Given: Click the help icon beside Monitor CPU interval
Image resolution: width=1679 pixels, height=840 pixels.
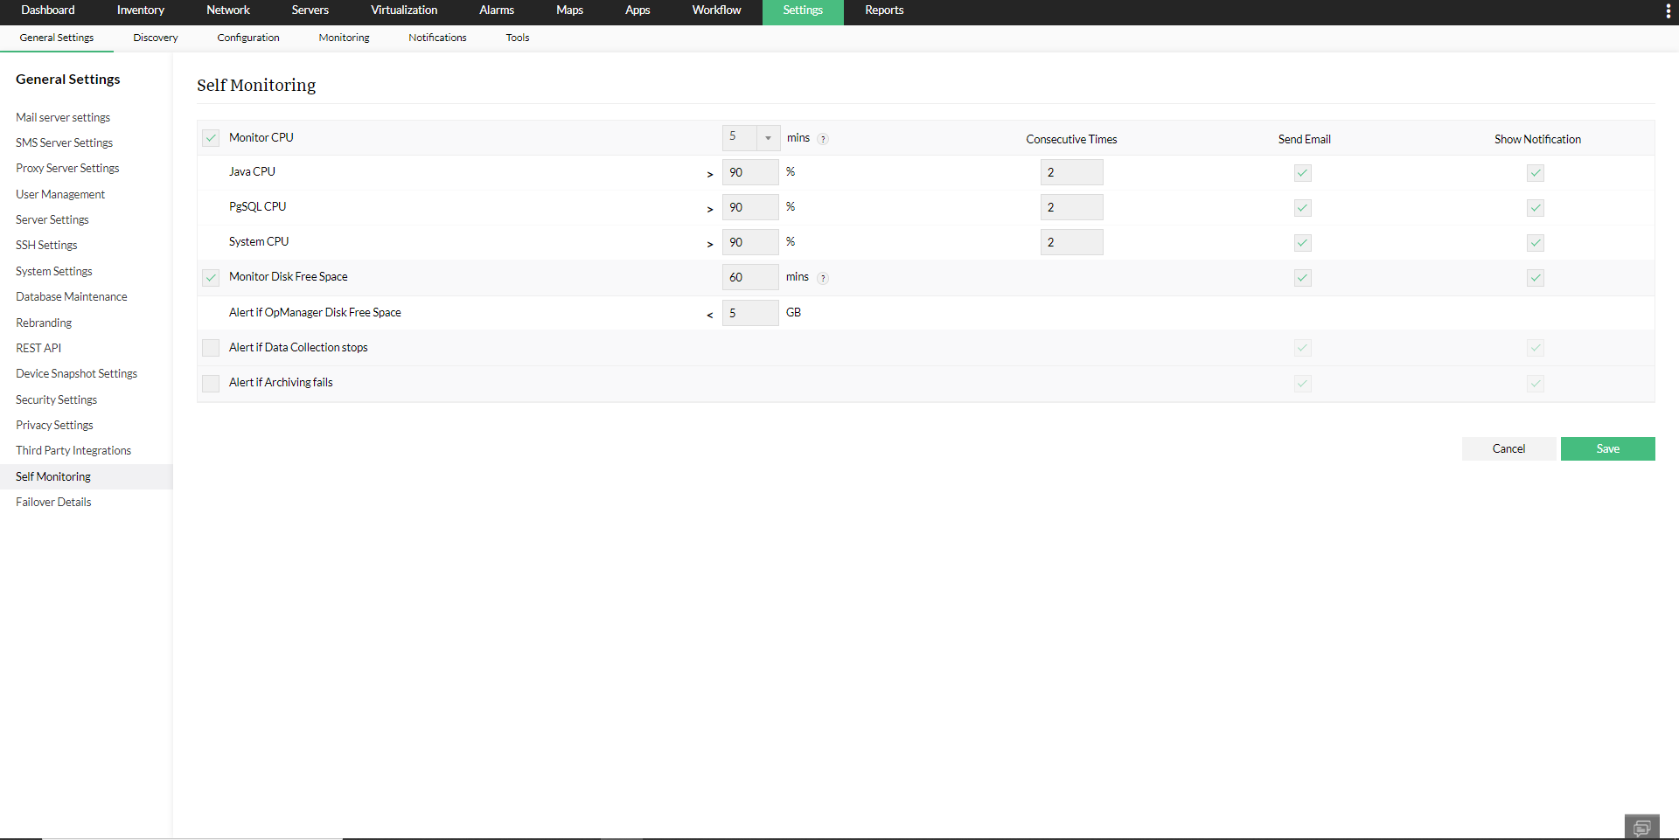Looking at the screenshot, I should 823,138.
